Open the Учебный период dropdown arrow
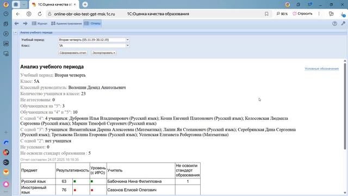The width and height of the screenshot is (348, 196). click(128, 40)
